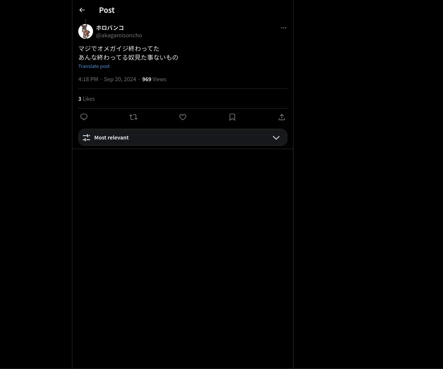Screen dimensions: 443x369
Task: Click Translate post link
Action: [x=94, y=66]
